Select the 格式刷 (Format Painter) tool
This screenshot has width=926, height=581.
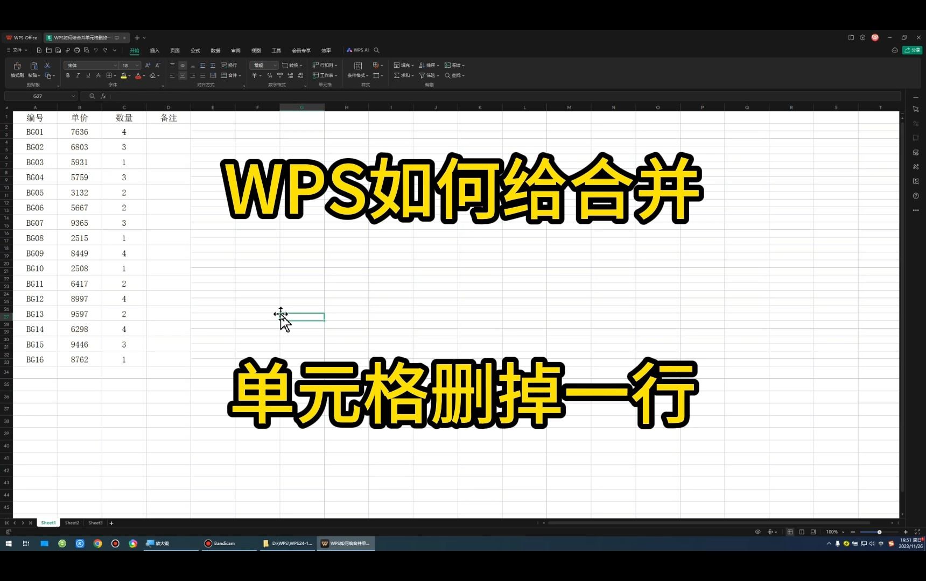17,68
